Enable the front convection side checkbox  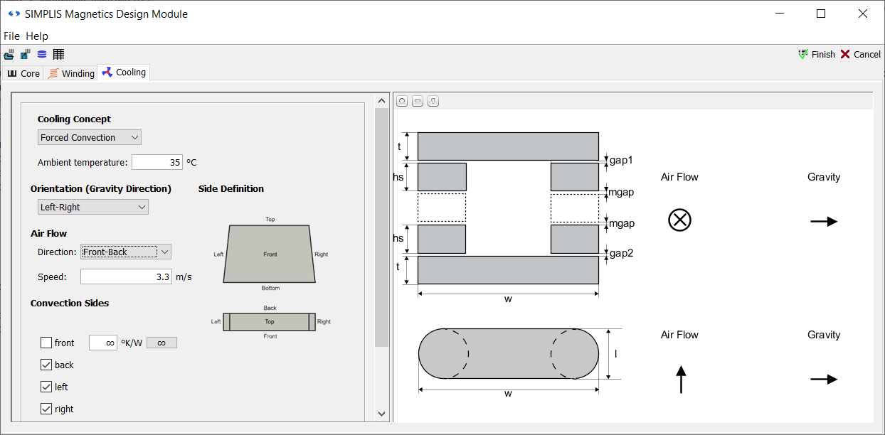tap(46, 343)
